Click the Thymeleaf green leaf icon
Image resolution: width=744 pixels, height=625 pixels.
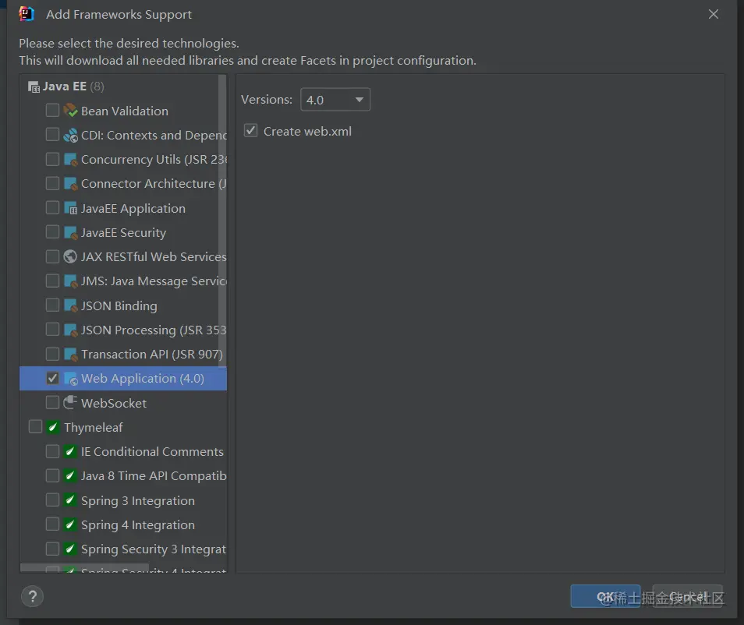[x=53, y=427]
